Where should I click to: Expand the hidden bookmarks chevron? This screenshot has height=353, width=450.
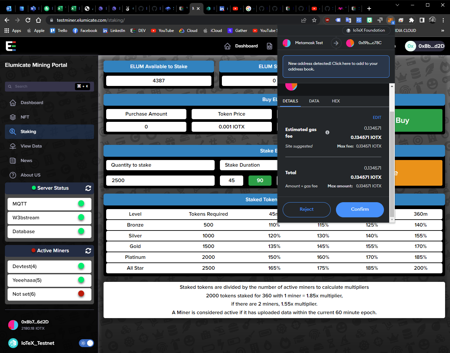click(442, 31)
